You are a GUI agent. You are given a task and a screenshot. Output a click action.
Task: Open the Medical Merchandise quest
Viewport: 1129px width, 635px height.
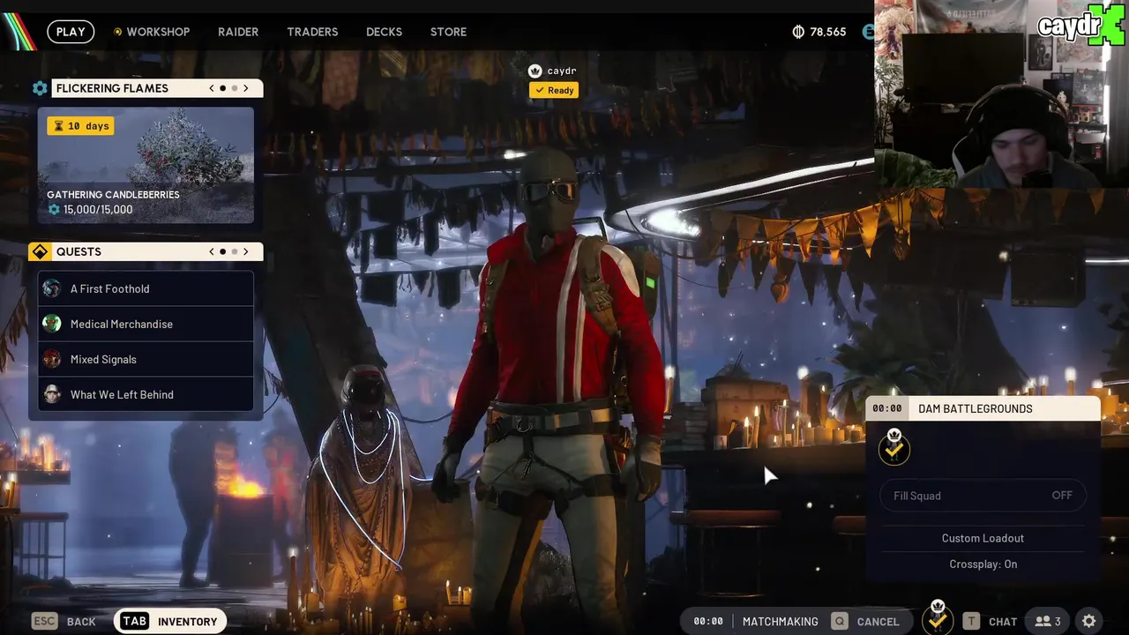click(146, 324)
